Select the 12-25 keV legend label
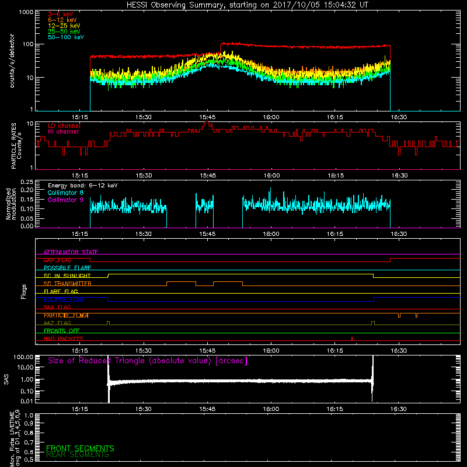The image size is (467, 467). (x=64, y=26)
